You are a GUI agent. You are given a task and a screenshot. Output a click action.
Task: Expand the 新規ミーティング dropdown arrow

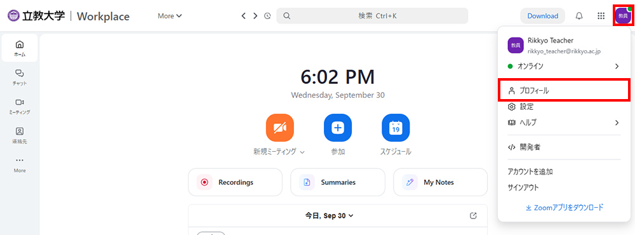pos(302,152)
